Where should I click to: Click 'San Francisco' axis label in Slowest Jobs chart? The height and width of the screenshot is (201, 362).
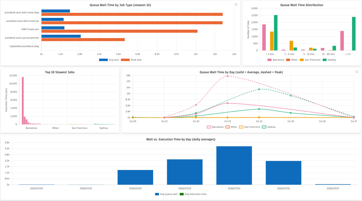click(x=79, y=128)
